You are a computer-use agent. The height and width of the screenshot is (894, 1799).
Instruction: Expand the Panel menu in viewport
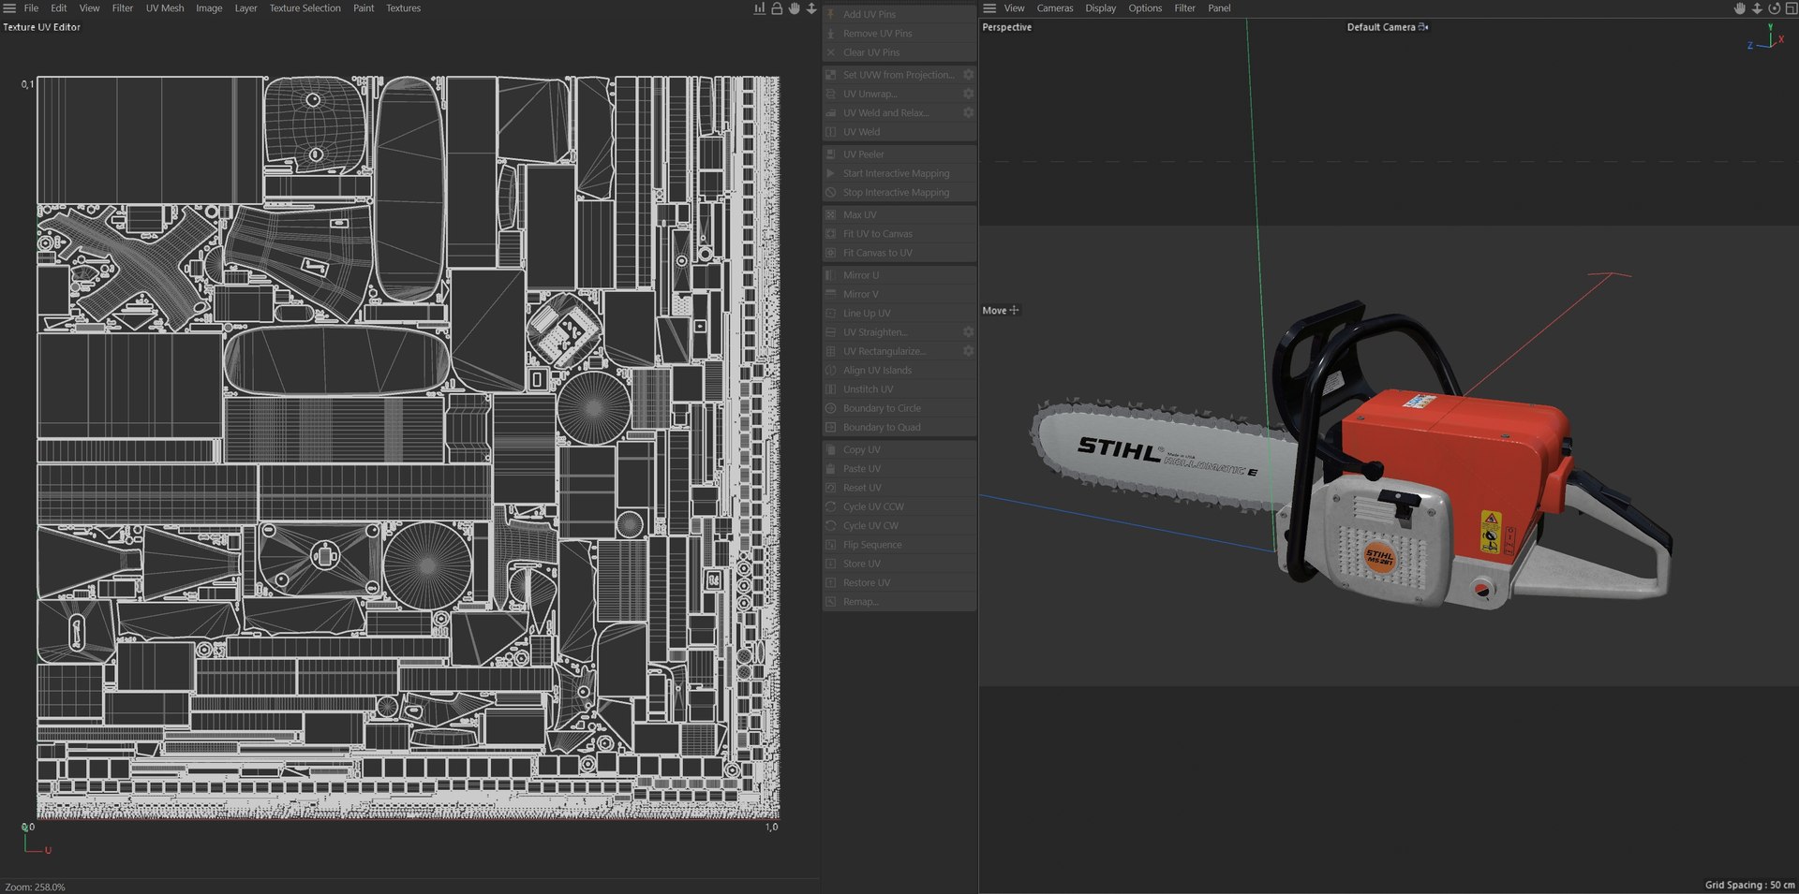(x=1219, y=8)
